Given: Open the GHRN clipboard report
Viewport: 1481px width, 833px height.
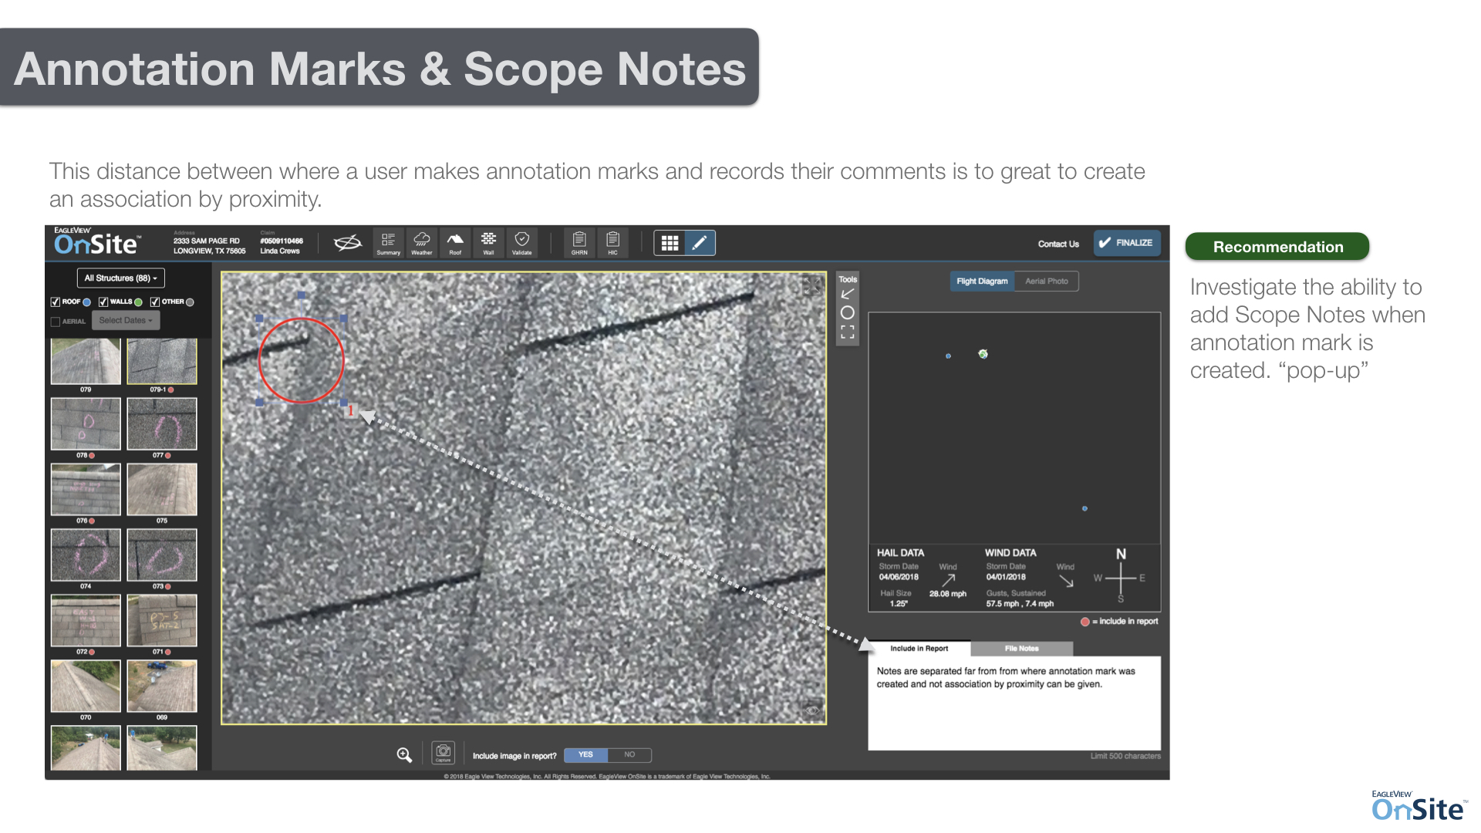Looking at the screenshot, I should (579, 243).
